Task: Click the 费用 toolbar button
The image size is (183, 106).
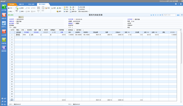Action: [x=59, y=11]
